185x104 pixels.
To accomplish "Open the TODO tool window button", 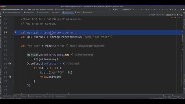I will (x=15, y=96).
